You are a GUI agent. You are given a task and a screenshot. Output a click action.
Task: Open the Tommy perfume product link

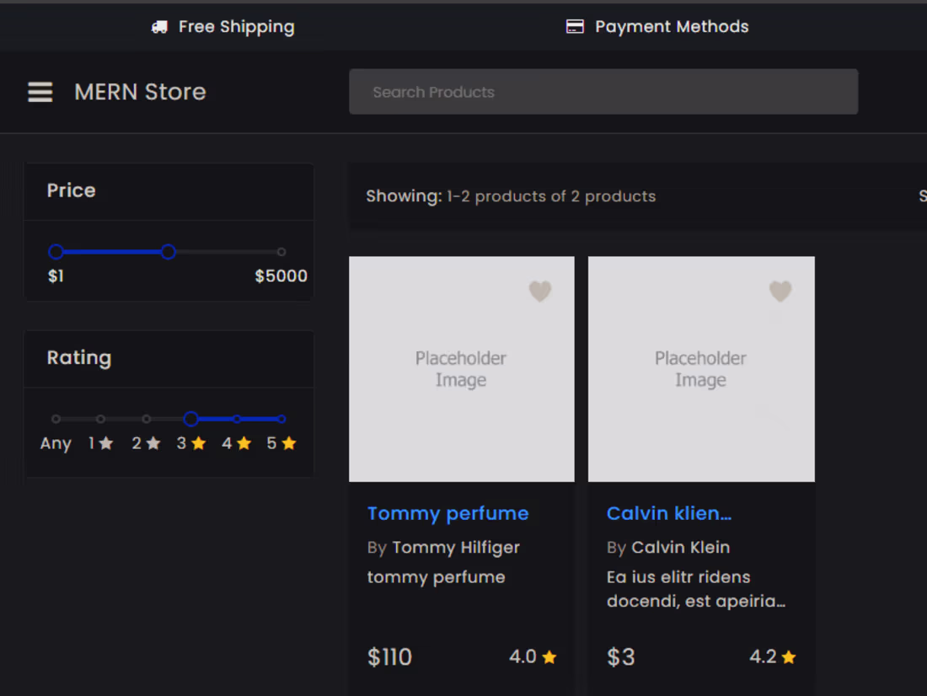[447, 513]
